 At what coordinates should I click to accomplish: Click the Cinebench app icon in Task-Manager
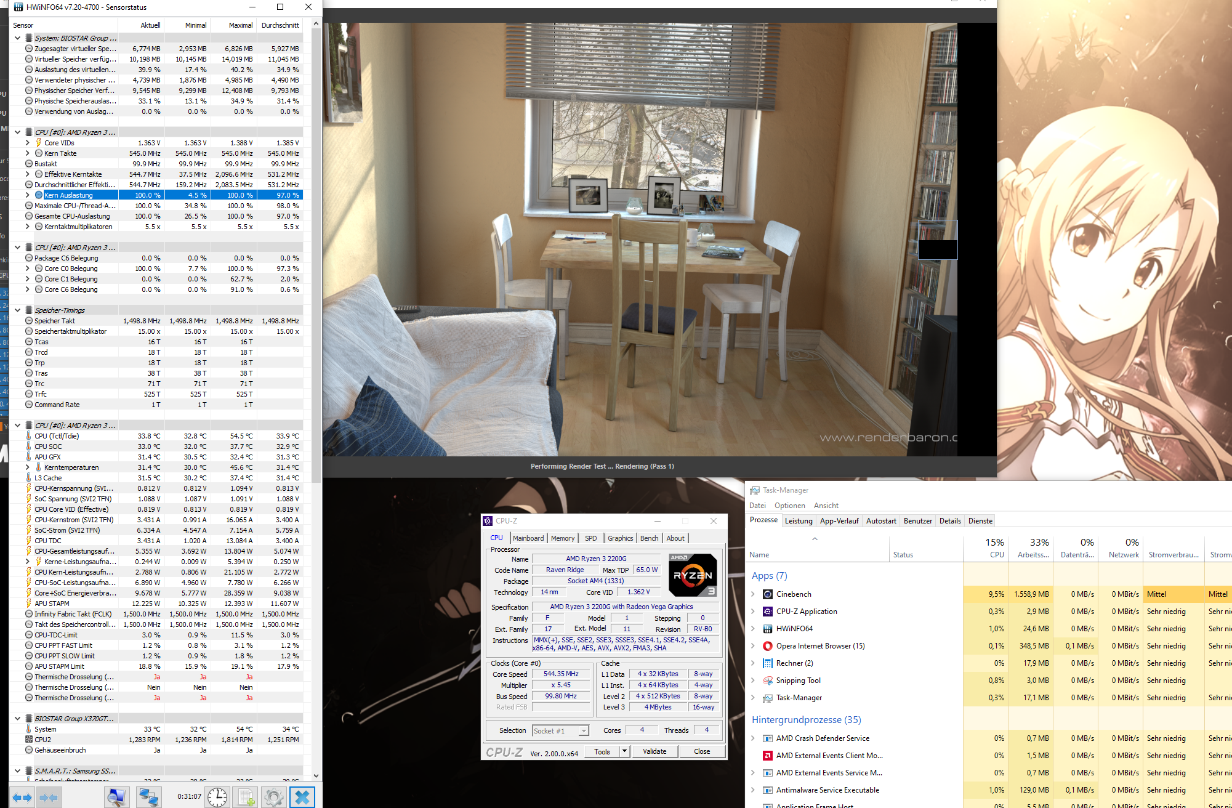pos(767,594)
